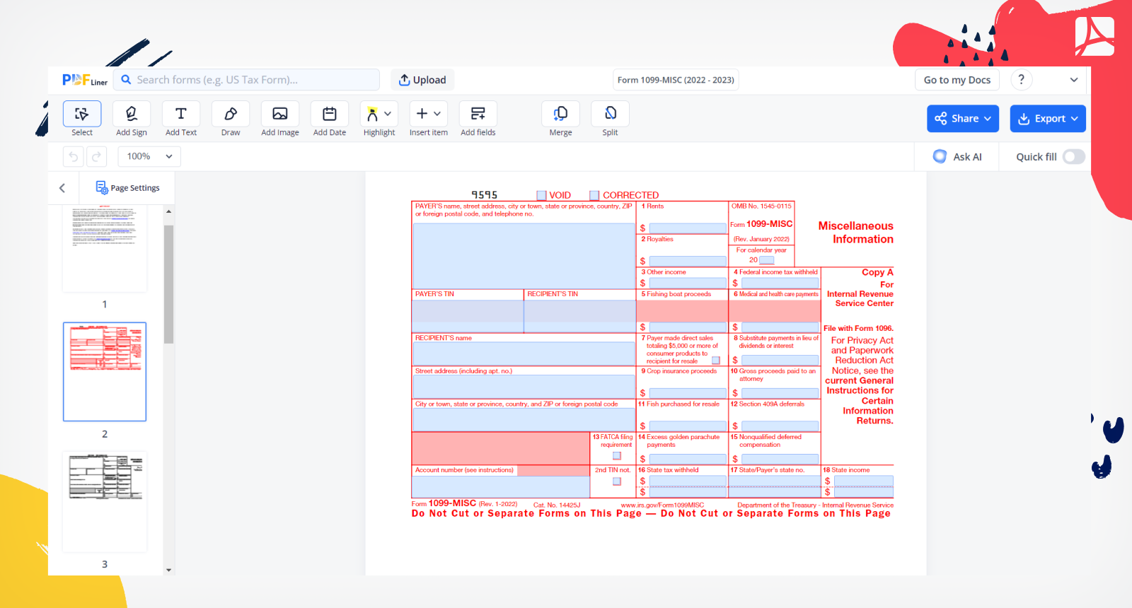Click the Account number field
This screenshot has height=608, width=1132.
tap(501, 486)
